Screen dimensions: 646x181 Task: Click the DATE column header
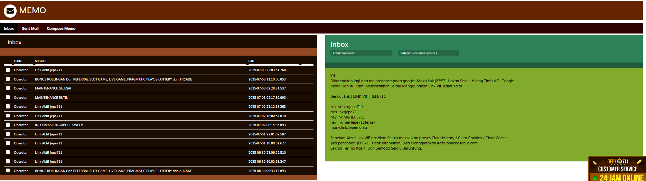point(252,61)
